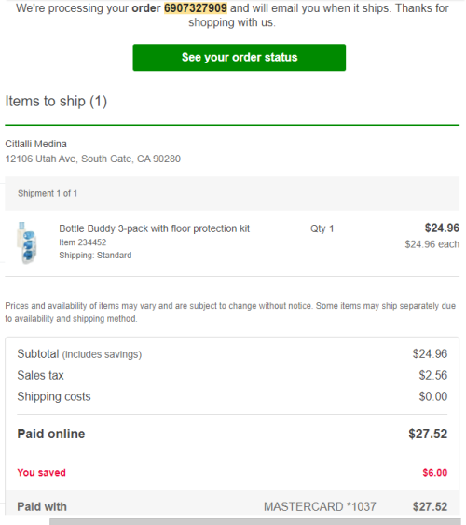The height and width of the screenshot is (525, 466).
Task: Click the Shipment 1 of 1 header bar
Action: (x=232, y=194)
